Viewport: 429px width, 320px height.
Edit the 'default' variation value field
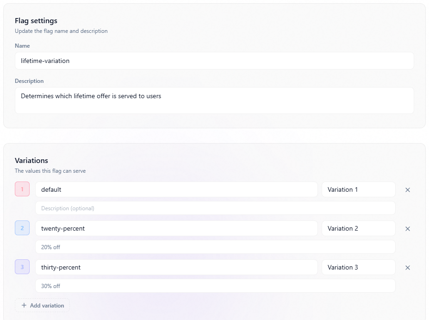click(176, 189)
